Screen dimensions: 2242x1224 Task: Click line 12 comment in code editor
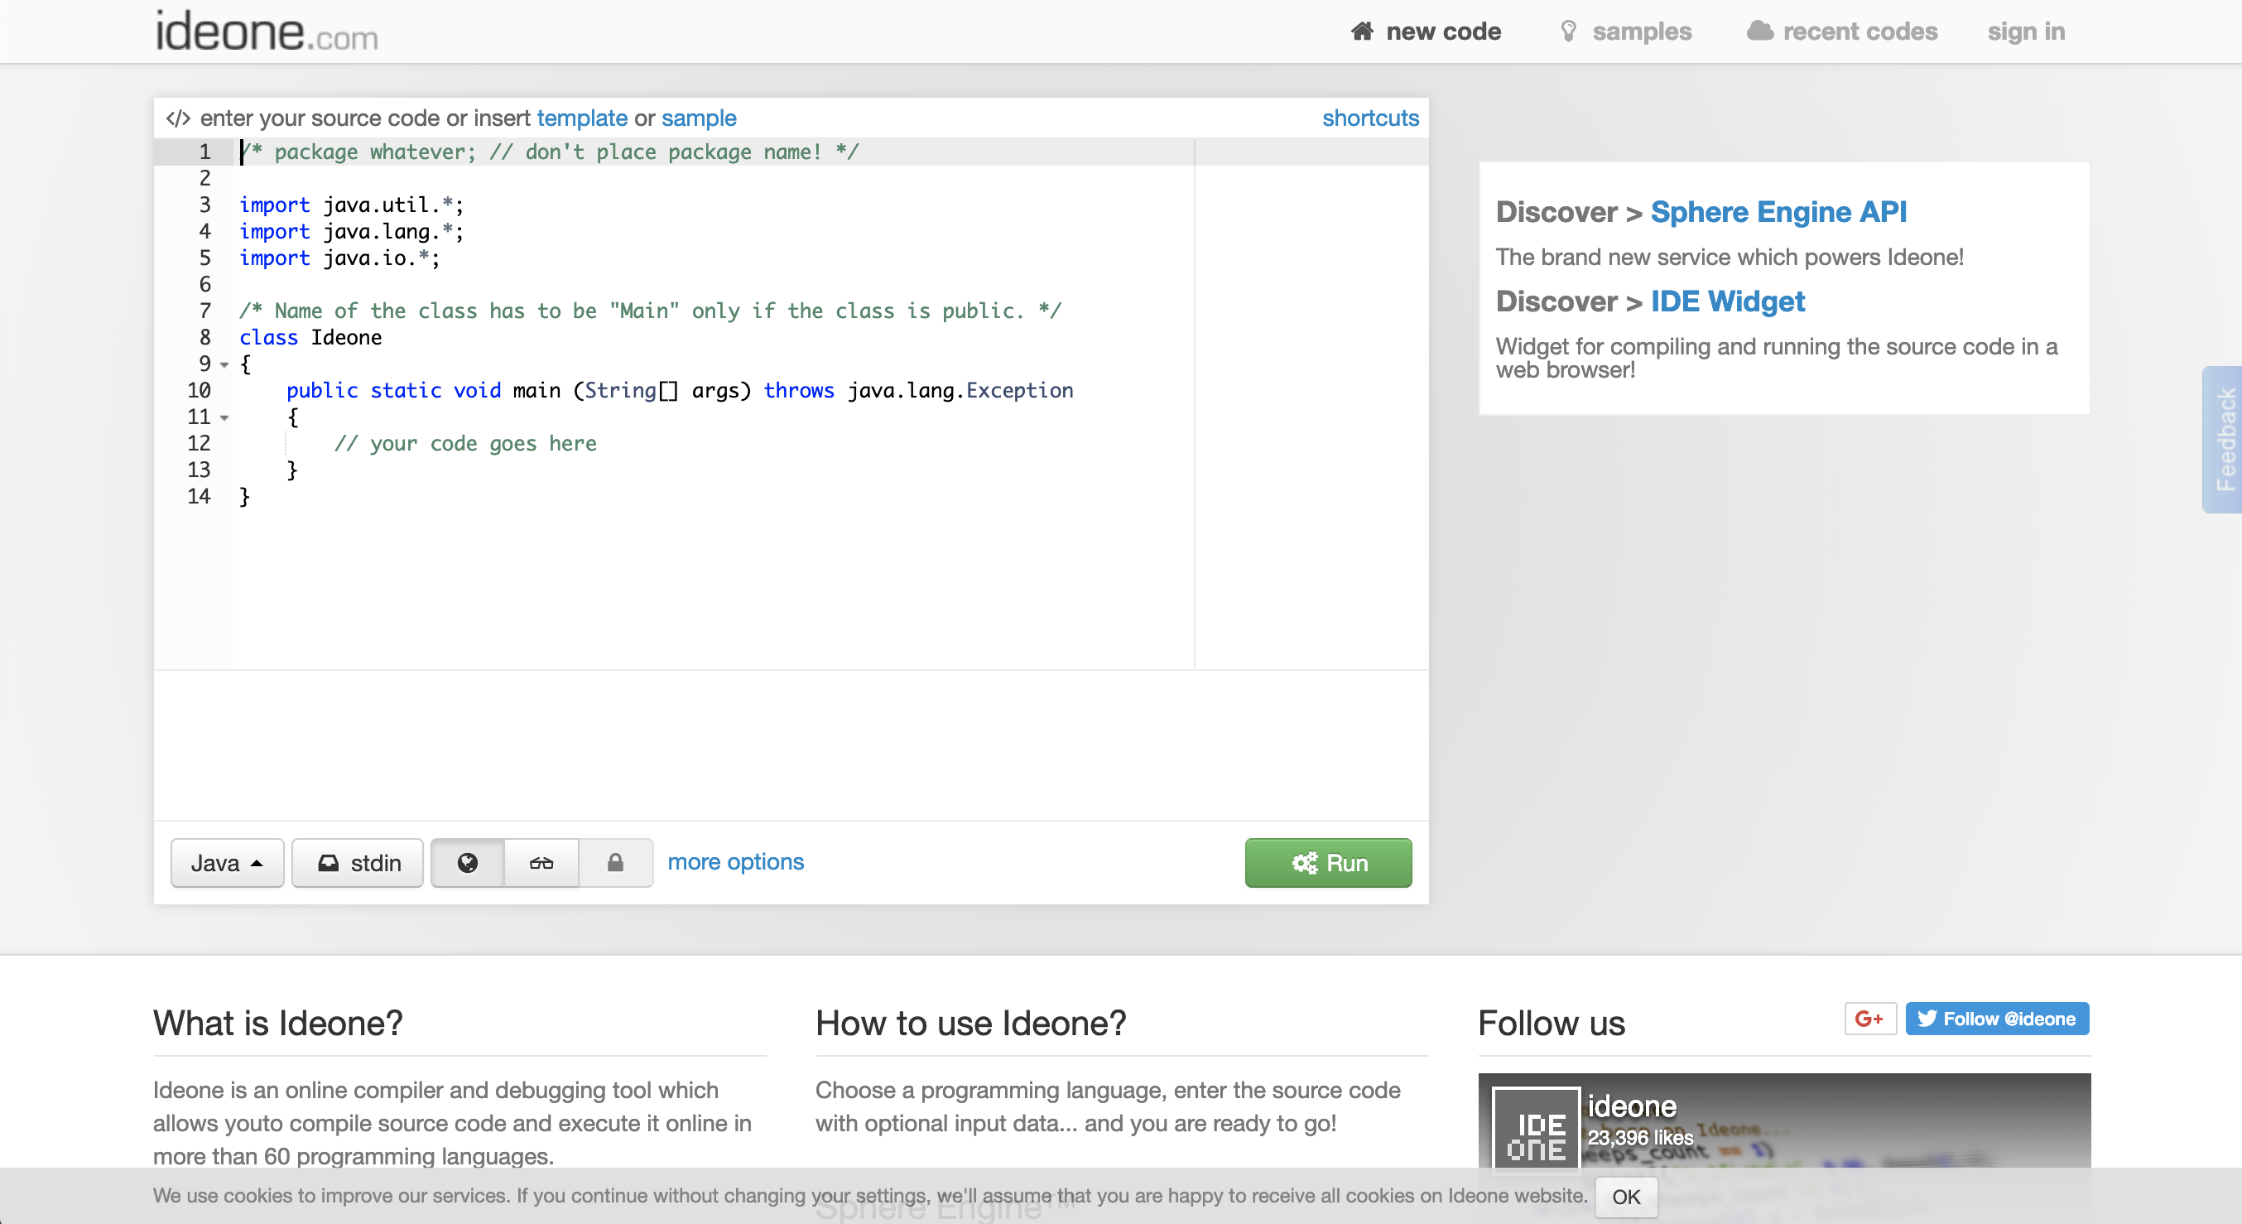click(465, 443)
